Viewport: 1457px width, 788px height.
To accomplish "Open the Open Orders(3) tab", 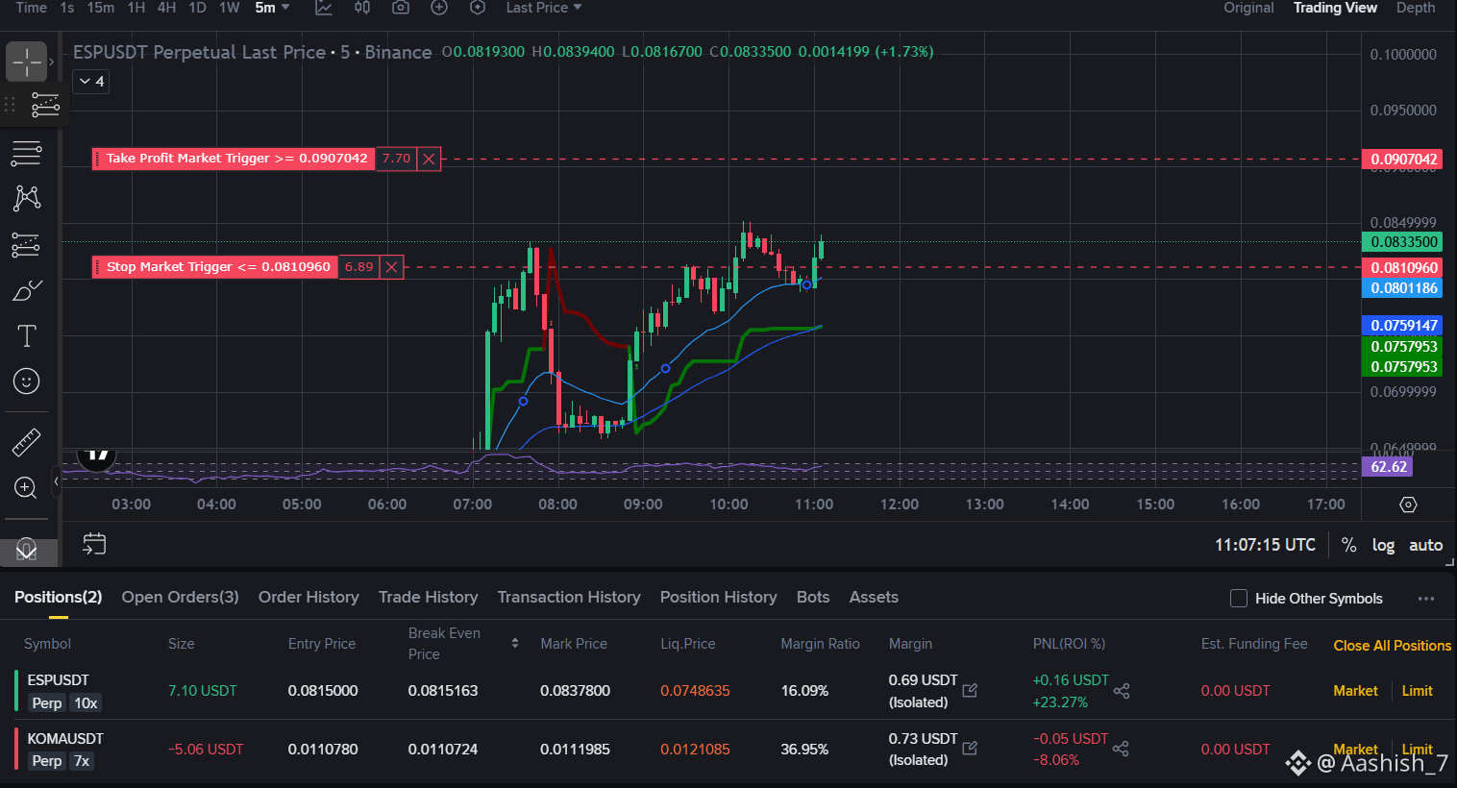I will (x=180, y=597).
